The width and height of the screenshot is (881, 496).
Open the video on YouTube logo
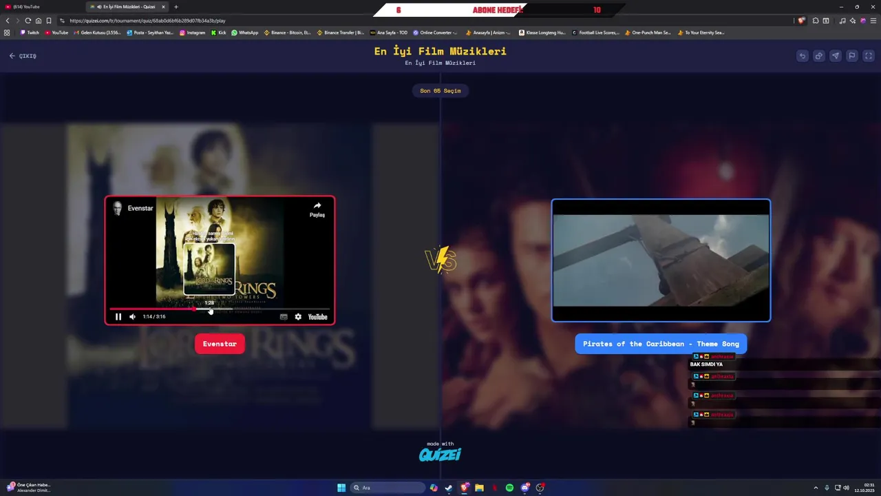(x=317, y=317)
